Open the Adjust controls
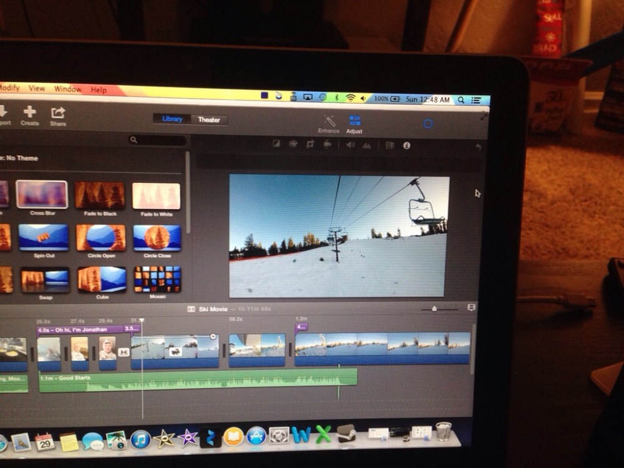Screen dimensions: 624x468 (354, 121)
